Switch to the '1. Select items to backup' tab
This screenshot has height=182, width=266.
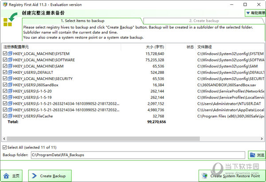click(x=82, y=21)
